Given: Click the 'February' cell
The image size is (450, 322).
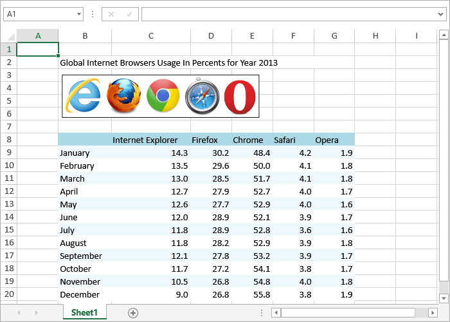Looking at the screenshot, I should tap(85, 166).
